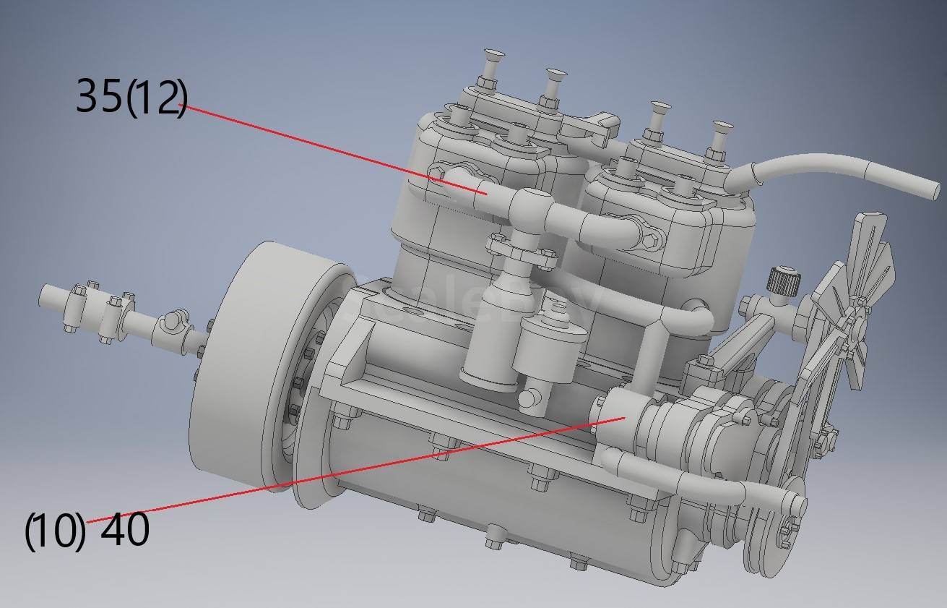Select the grooved belt pulley below the fan
This screenshot has width=947, height=608.
click(777, 528)
